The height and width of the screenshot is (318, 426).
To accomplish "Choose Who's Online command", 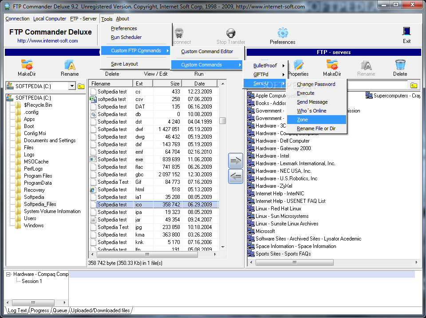I will [317, 111].
